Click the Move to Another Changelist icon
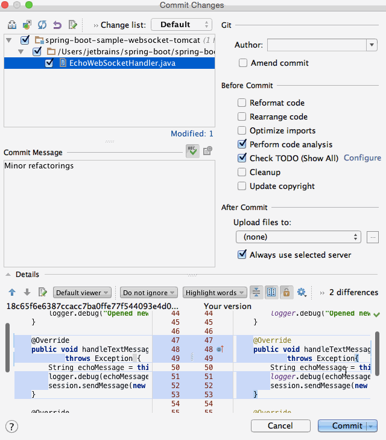 click(27, 25)
